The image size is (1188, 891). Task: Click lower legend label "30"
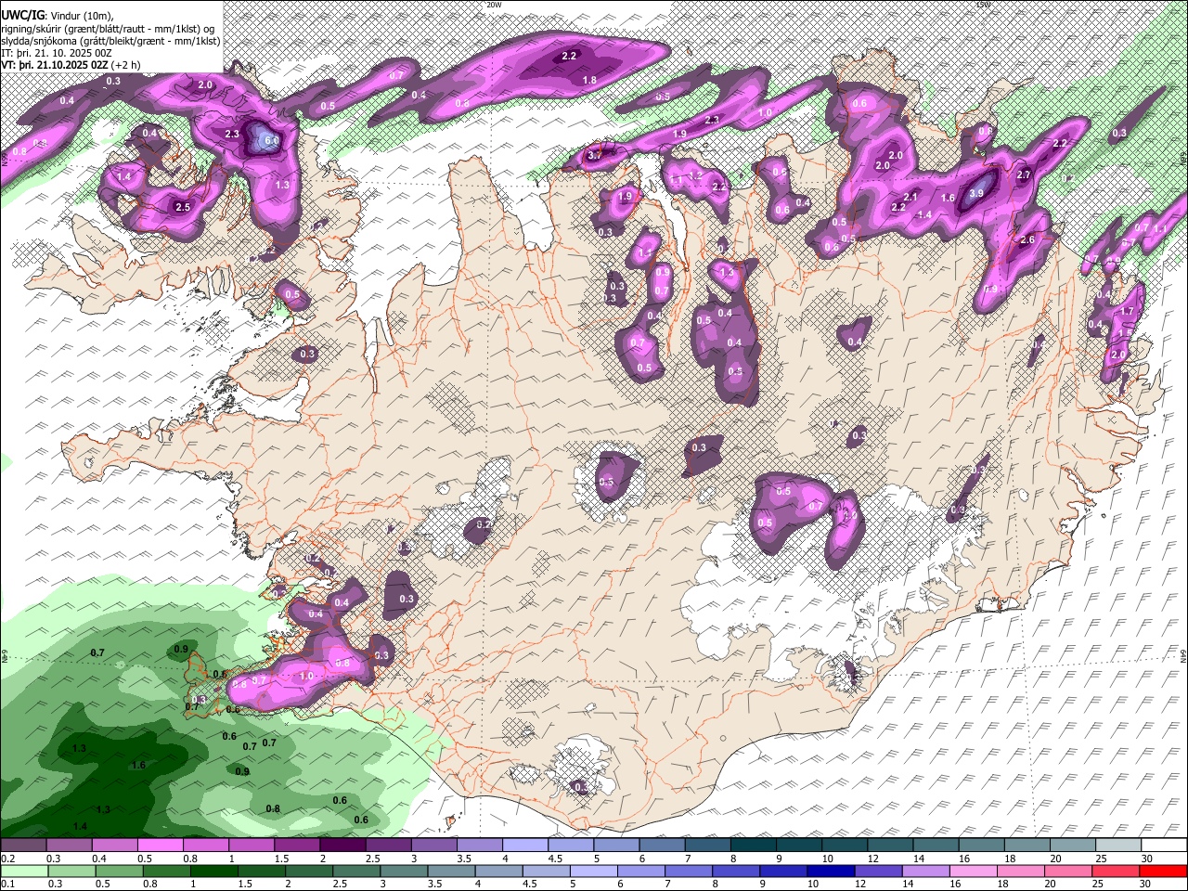1146,885
